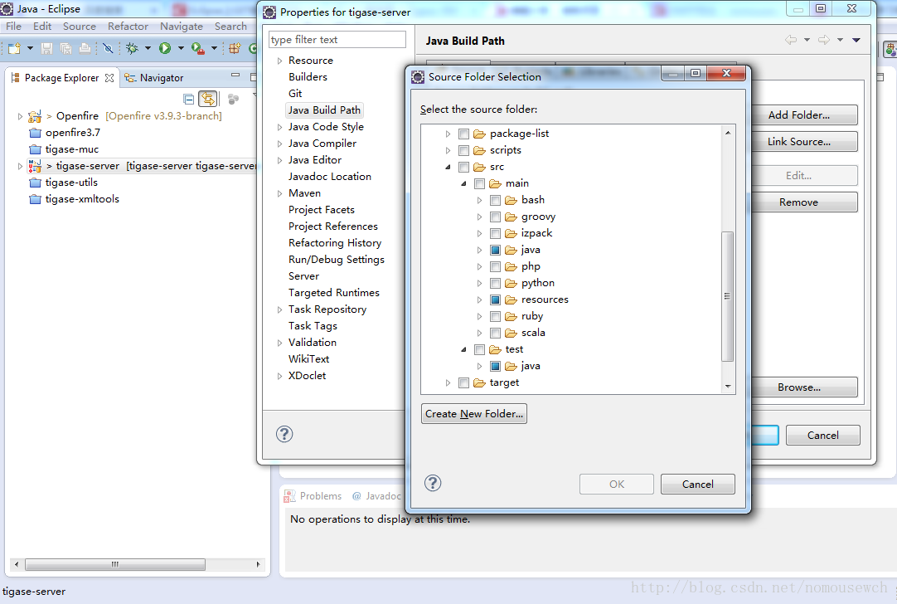Collapse the test folder node

pos(464,350)
